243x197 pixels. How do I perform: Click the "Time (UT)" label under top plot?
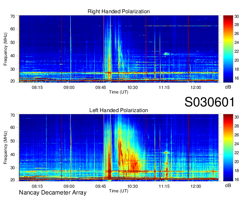[x=119, y=92]
